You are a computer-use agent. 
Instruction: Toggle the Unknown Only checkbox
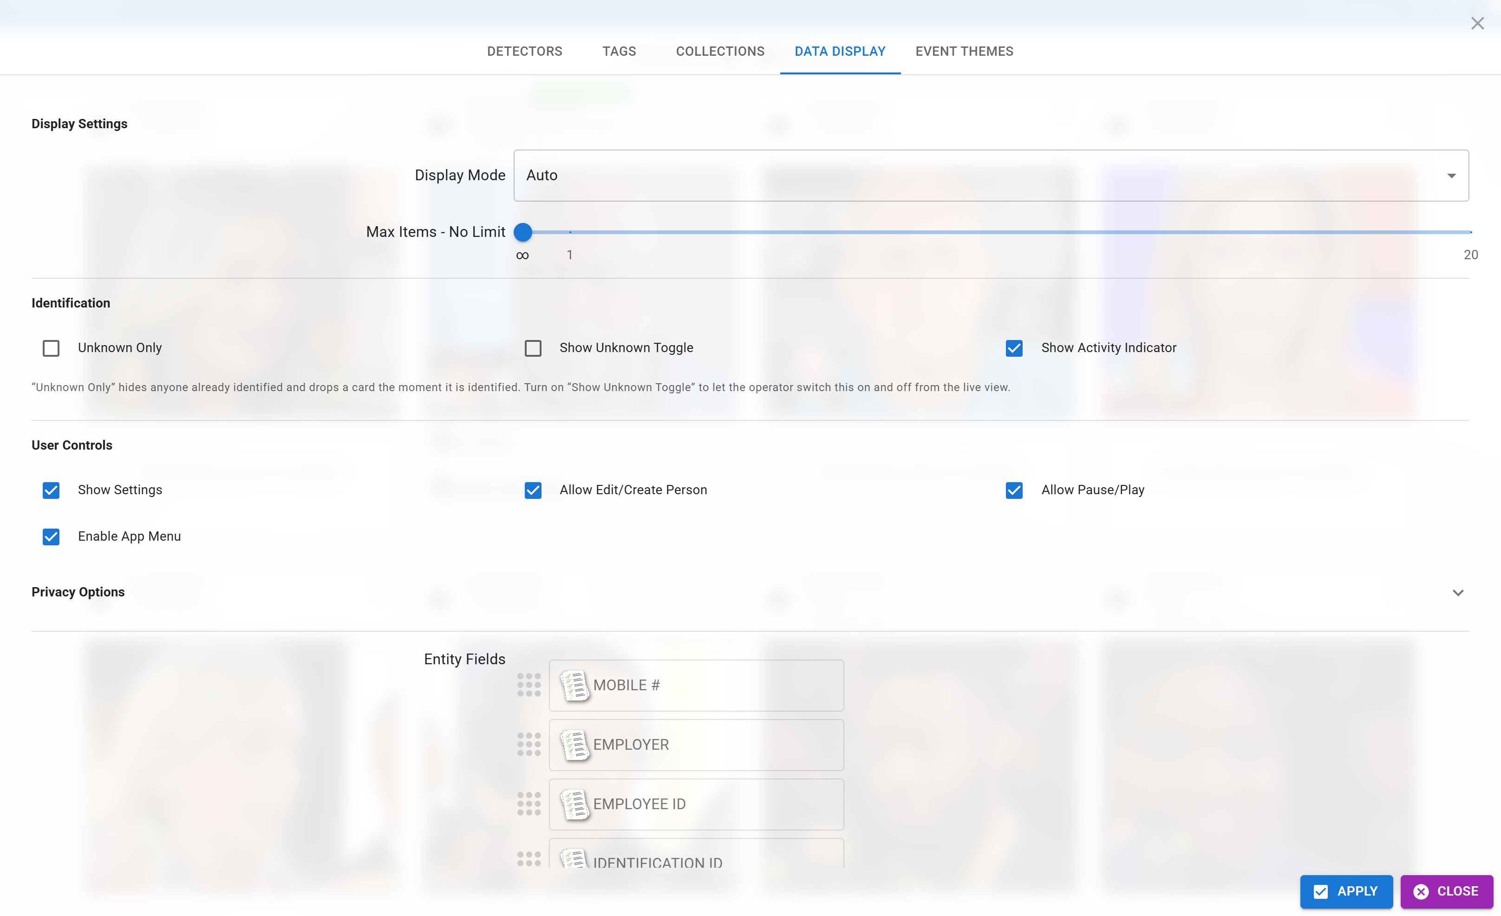click(51, 348)
